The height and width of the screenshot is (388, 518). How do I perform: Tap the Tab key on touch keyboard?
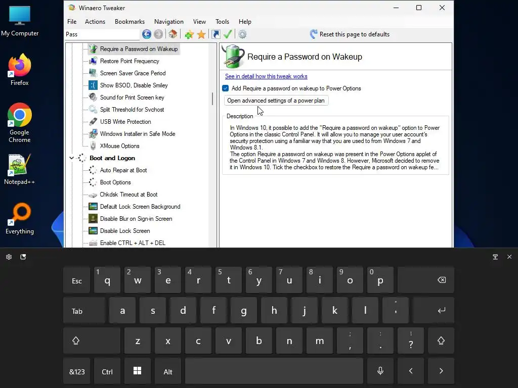pos(84,311)
